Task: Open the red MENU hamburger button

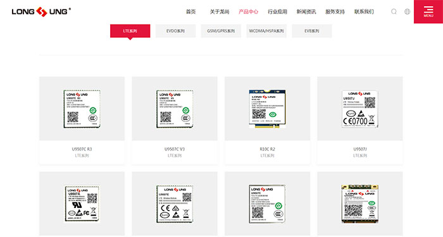Action: click(428, 11)
